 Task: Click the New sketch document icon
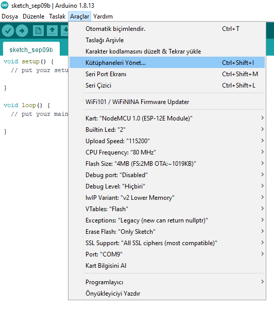pyautogui.click(x=38, y=31)
